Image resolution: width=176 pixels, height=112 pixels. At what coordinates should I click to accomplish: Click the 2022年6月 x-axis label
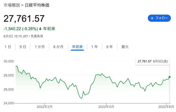166,107
